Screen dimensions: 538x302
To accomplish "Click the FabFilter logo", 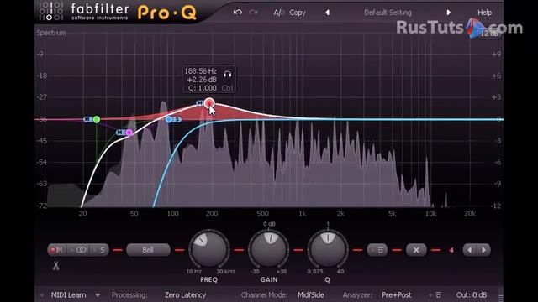I will point(100,12).
